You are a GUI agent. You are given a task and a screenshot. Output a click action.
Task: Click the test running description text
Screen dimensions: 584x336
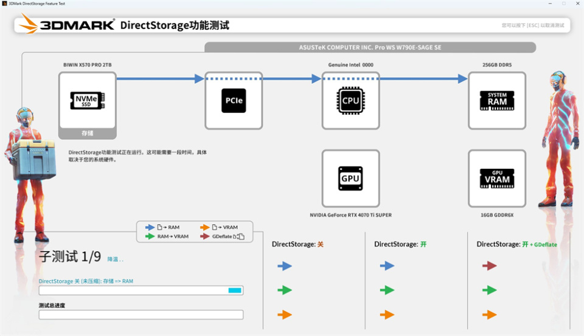(137, 156)
